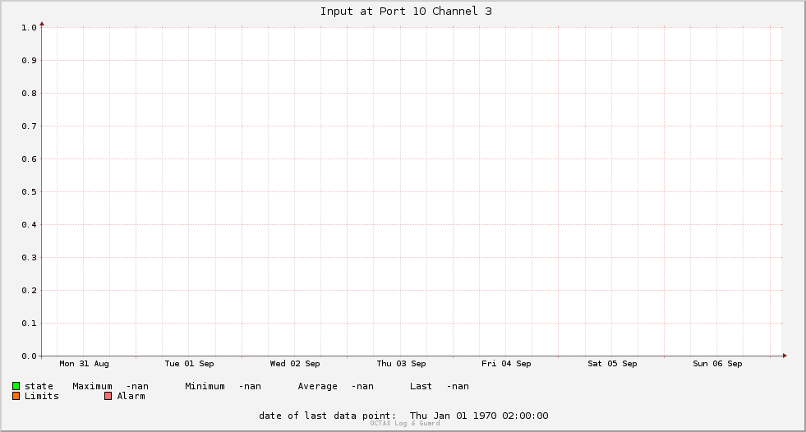
Task: Click the 'Maximum' statistic label
Action: pos(93,386)
